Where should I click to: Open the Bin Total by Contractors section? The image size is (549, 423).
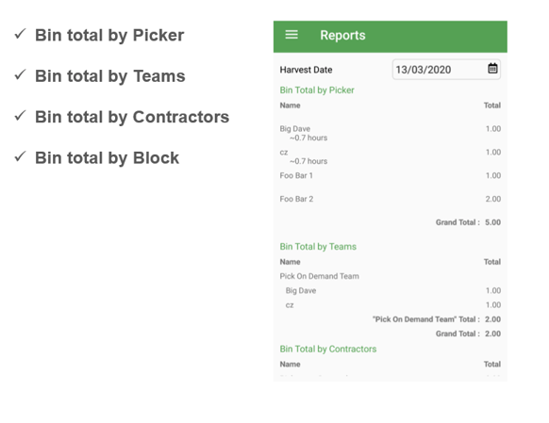pyautogui.click(x=328, y=350)
